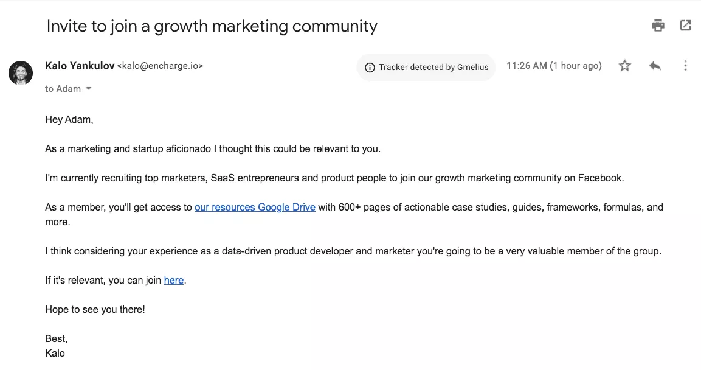Click the paragraph about recruiting top marketers
The height and width of the screenshot is (370, 701).
[334, 178]
